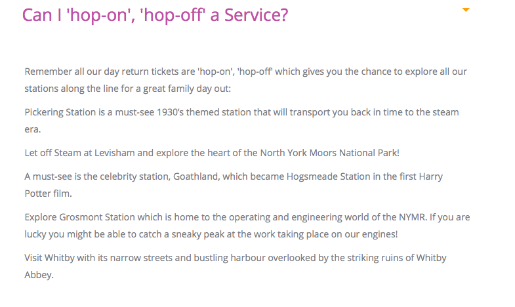
Task: Click the paragraph starting "Remember all our day return"
Action: click(x=245, y=72)
